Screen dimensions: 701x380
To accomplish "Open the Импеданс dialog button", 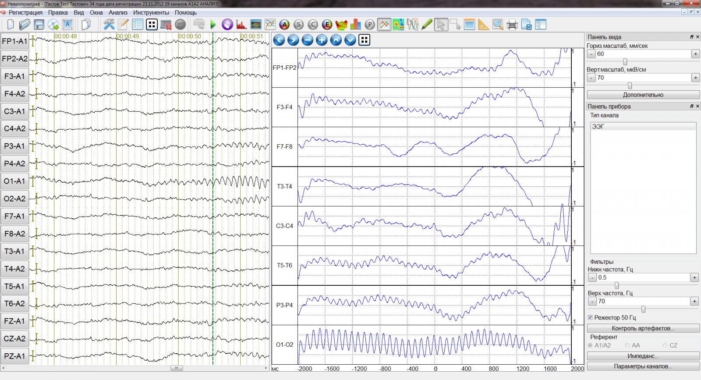I will coord(643,356).
